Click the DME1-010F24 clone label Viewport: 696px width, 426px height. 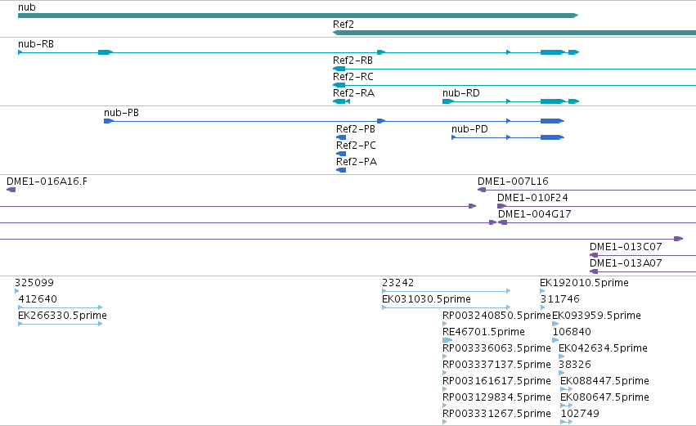click(532, 198)
